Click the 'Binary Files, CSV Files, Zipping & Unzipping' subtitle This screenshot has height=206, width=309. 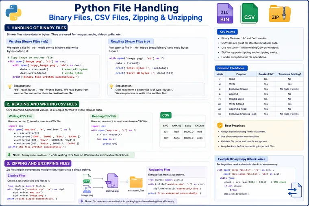(x=126, y=17)
